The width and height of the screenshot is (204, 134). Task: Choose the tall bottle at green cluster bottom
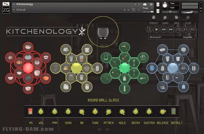(125, 89)
